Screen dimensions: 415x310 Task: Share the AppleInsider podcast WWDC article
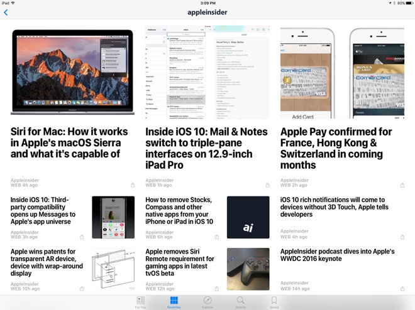click(402, 289)
